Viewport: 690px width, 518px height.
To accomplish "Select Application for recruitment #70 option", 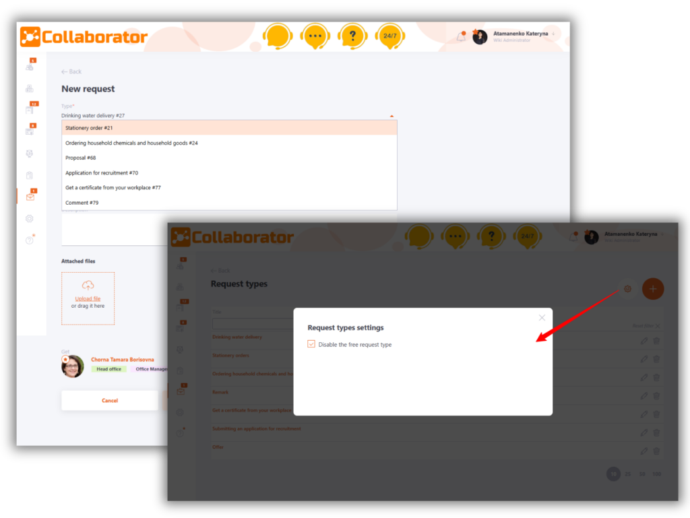I will click(x=229, y=173).
